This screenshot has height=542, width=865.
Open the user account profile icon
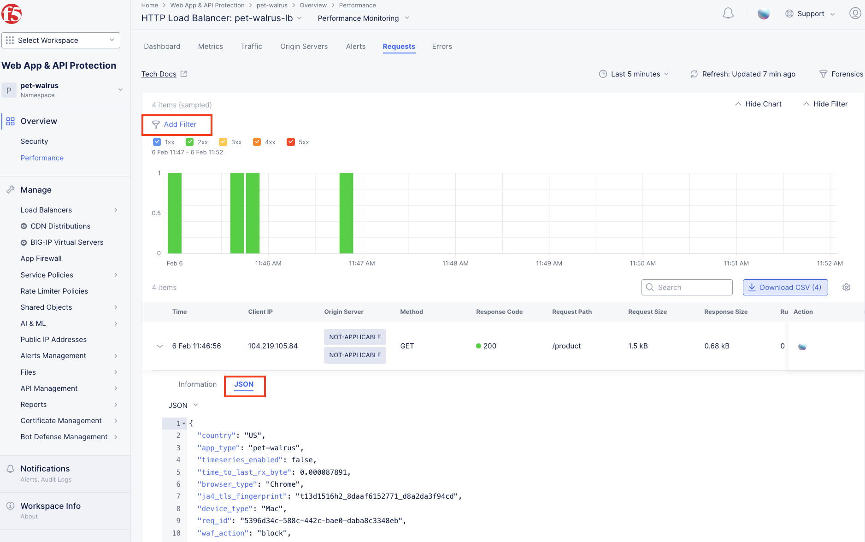click(x=855, y=13)
